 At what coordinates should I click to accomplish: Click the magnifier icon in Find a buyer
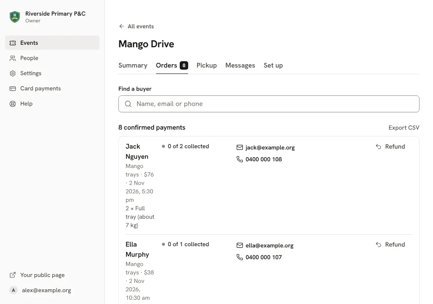(128, 104)
